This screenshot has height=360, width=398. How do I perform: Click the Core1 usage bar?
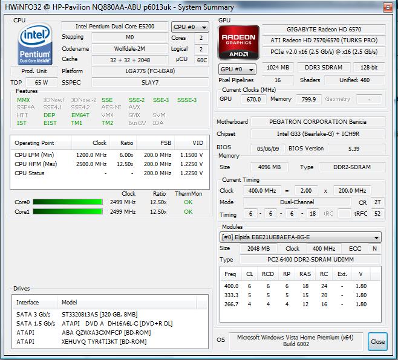[68, 211]
